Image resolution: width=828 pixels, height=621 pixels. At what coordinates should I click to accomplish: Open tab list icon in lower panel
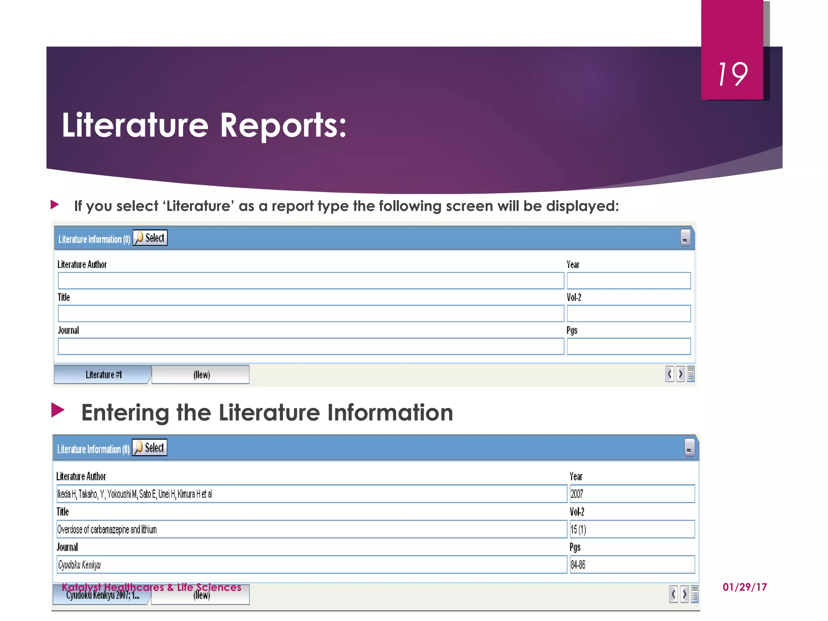click(695, 594)
